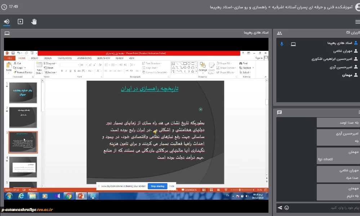Click the New Slide button
360x216 pixels.
39,68
